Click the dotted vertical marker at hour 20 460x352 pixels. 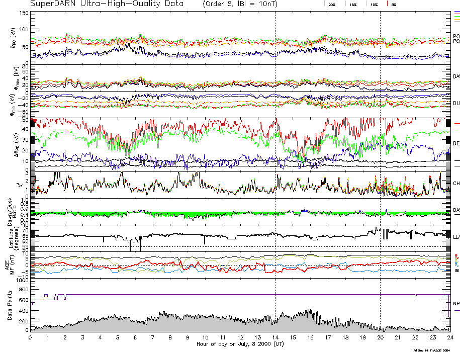coord(380,151)
